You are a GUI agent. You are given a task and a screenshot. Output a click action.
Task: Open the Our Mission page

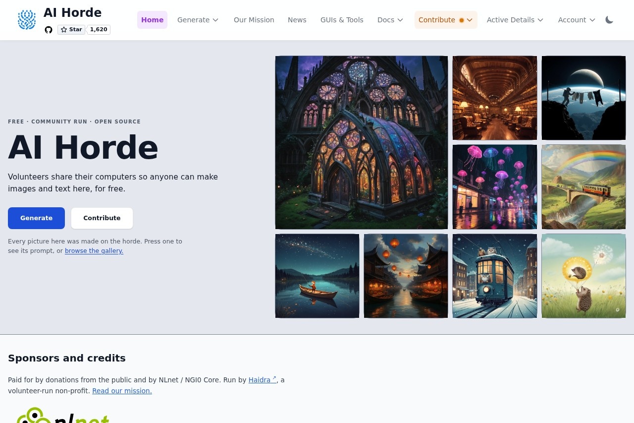(x=254, y=20)
